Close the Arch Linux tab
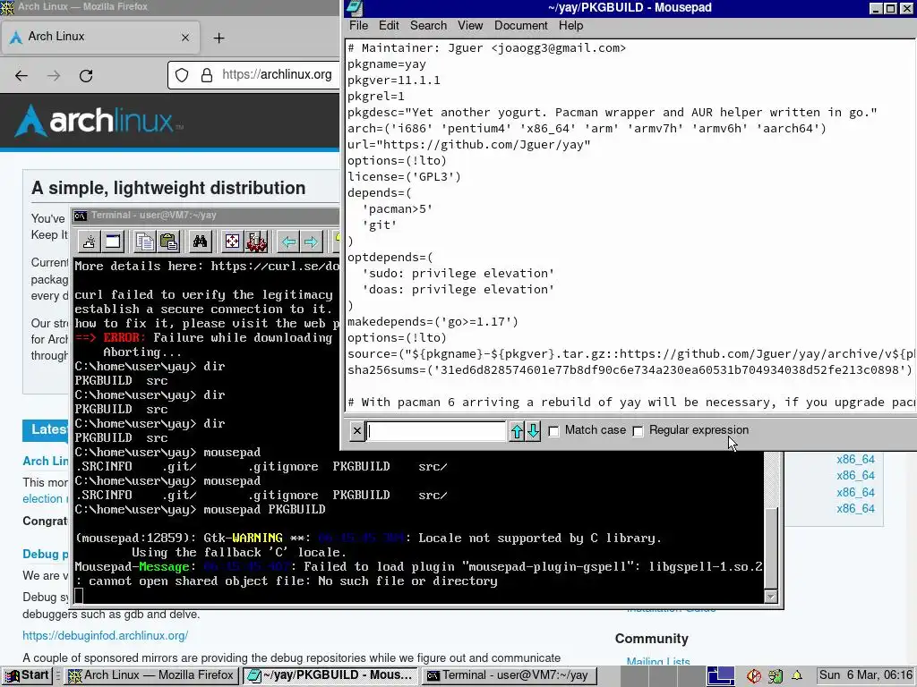The width and height of the screenshot is (917, 687). pyautogui.click(x=185, y=38)
